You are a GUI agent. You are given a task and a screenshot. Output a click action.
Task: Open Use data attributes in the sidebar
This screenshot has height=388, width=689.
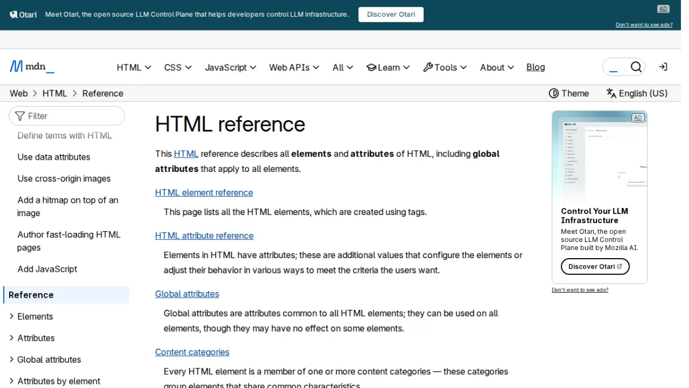(x=54, y=157)
